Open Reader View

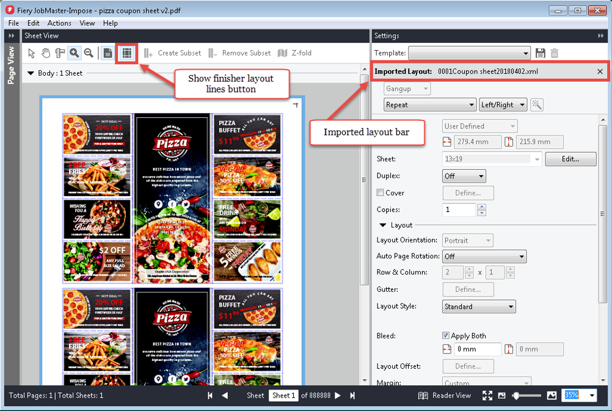(445, 396)
